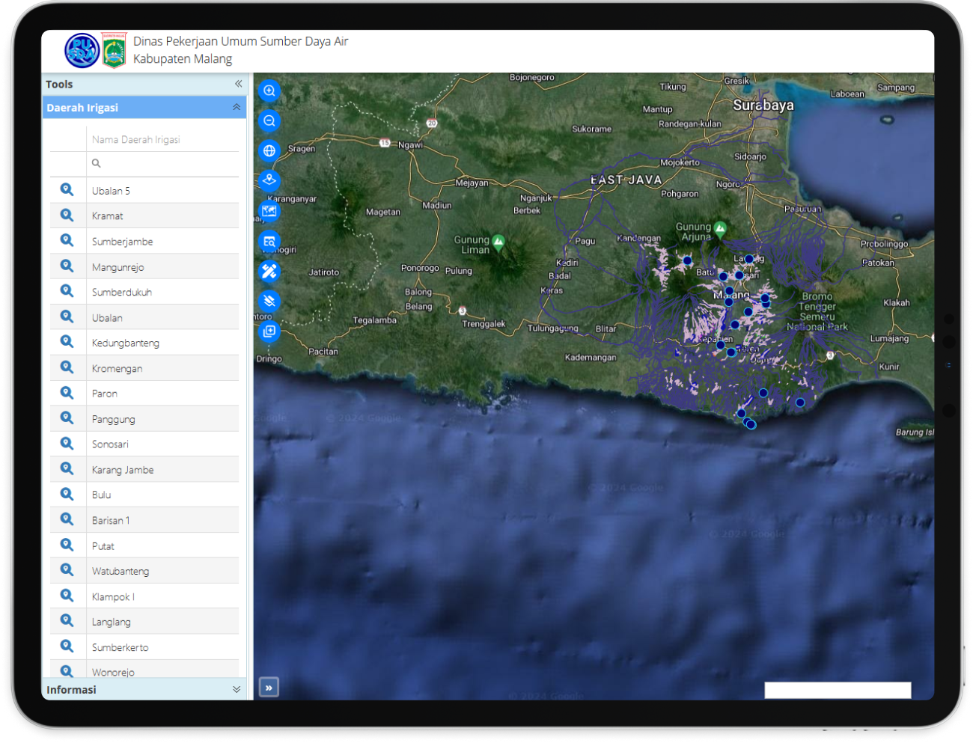Click the Nama Daerah Irigasi column header
Viewport: 973px width, 743px height.
point(136,139)
